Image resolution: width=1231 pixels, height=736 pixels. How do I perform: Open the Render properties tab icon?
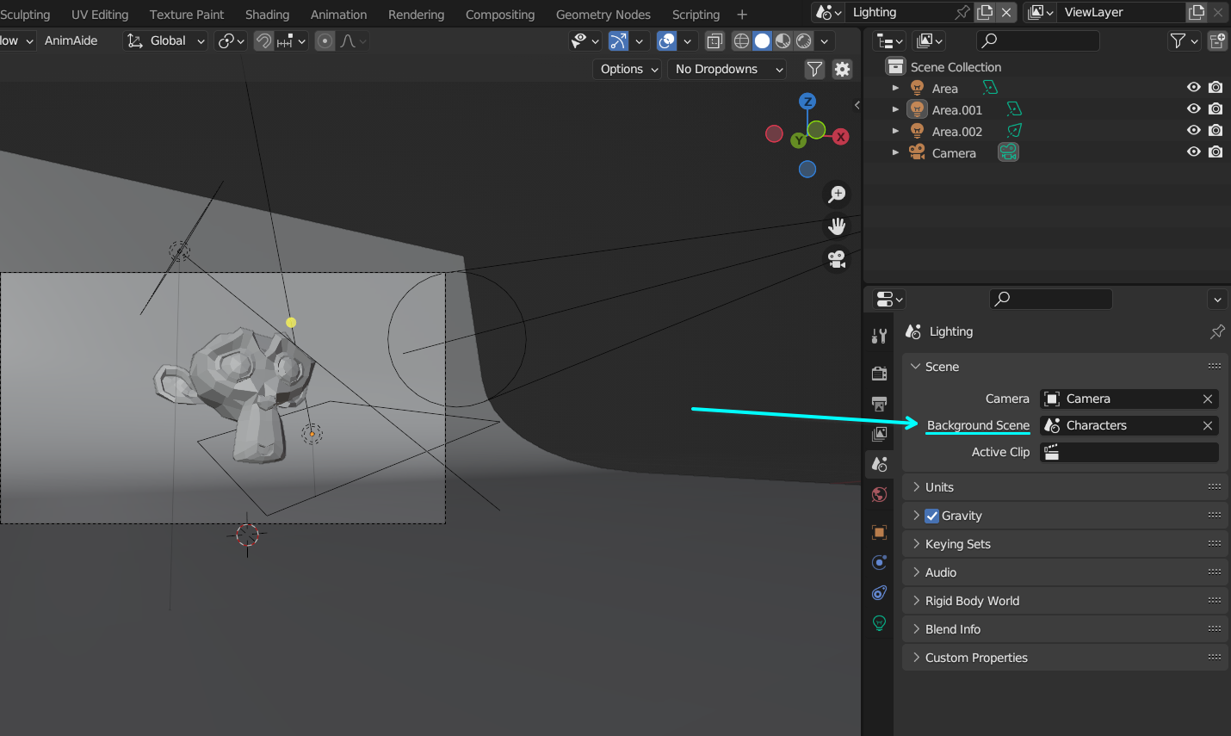click(x=879, y=374)
